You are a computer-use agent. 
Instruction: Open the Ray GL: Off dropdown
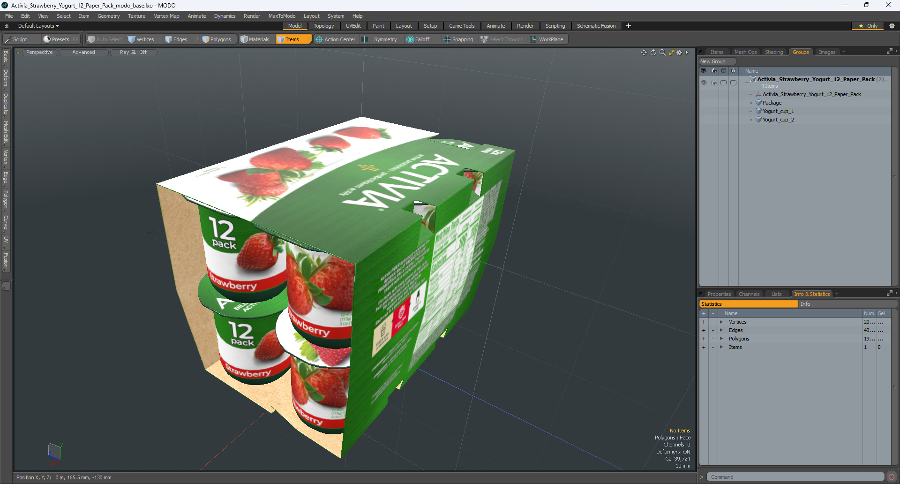click(x=133, y=53)
